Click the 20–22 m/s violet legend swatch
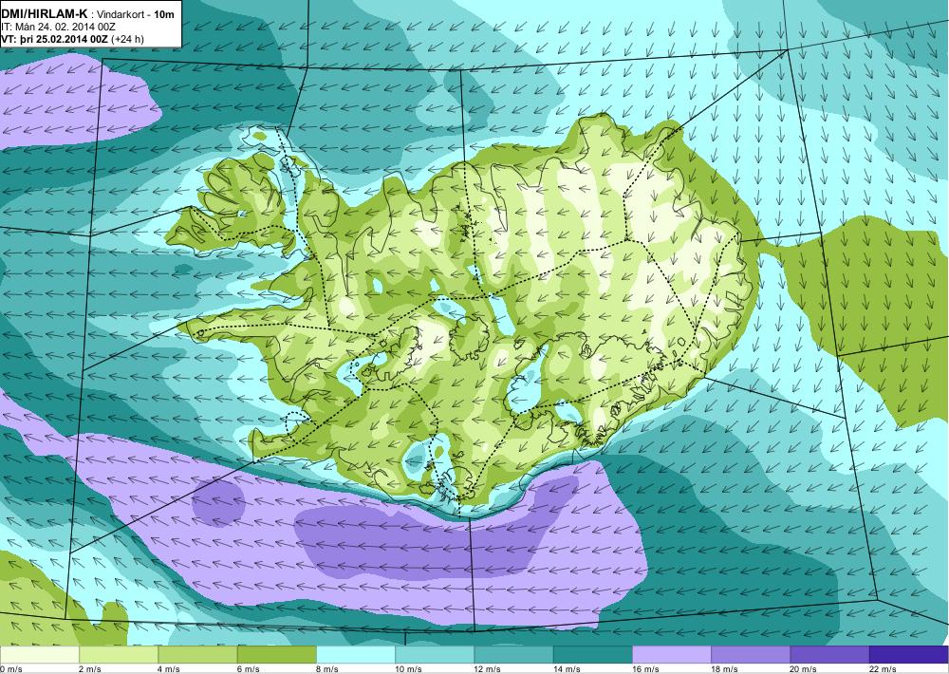The height and width of the screenshot is (674, 949). (x=829, y=655)
